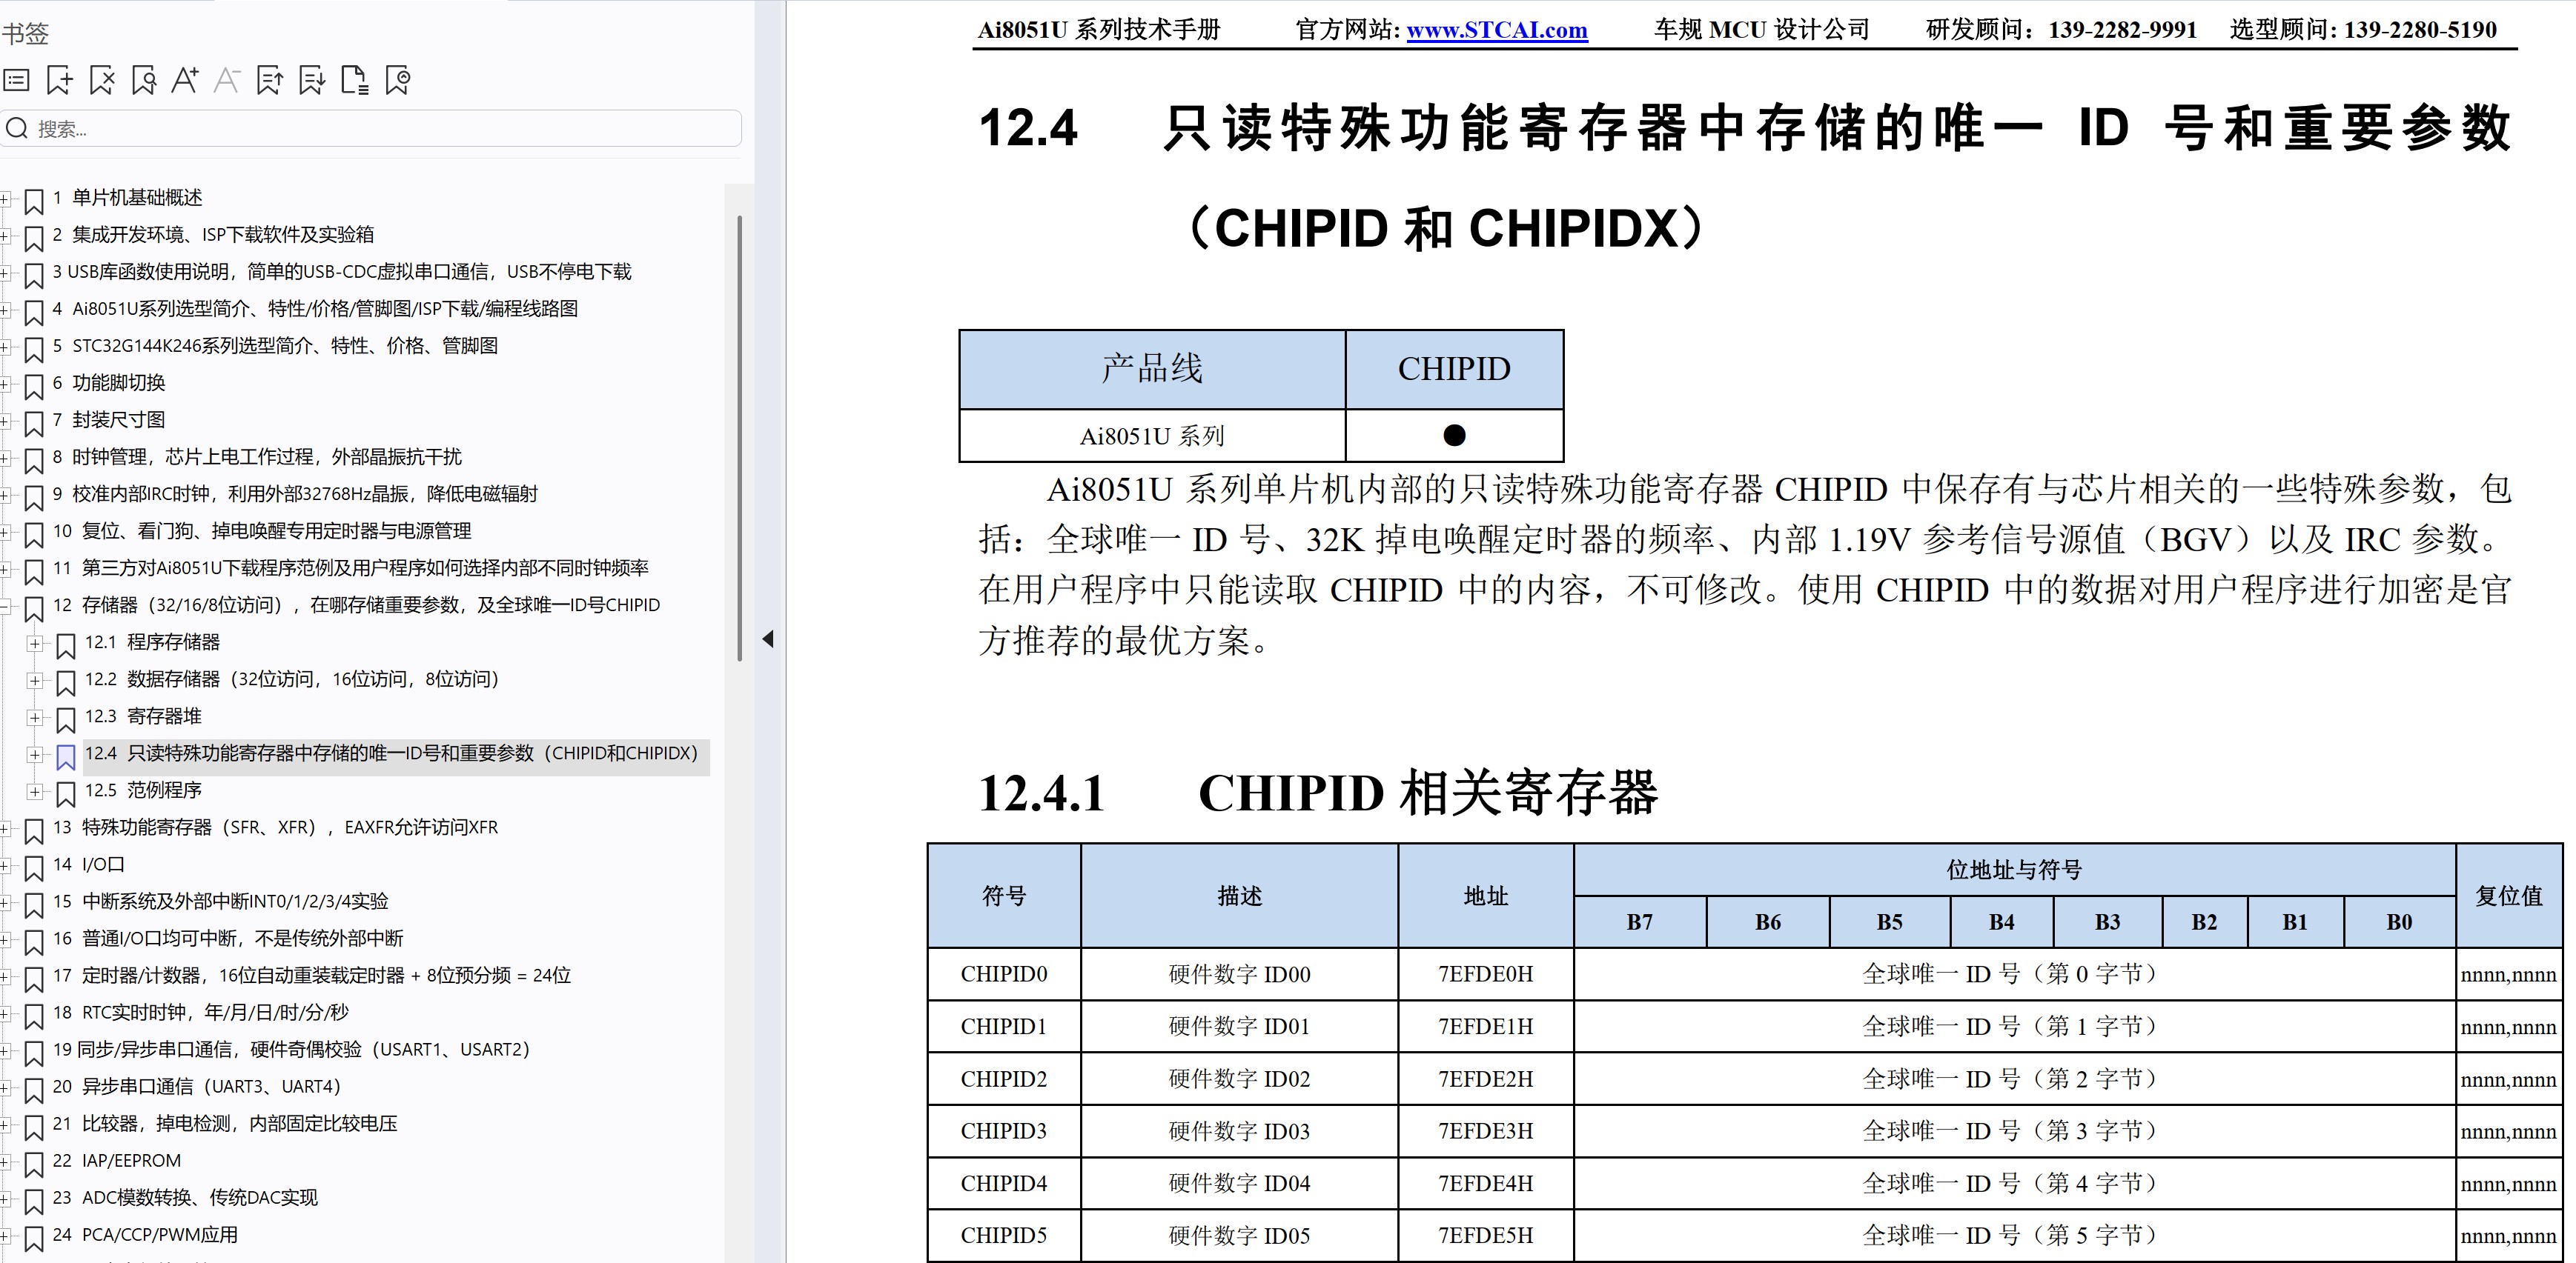Focus the bookmark 搜索 search field
The height and width of the screenshot is (1263, 2576).
[x=372, y=128]
